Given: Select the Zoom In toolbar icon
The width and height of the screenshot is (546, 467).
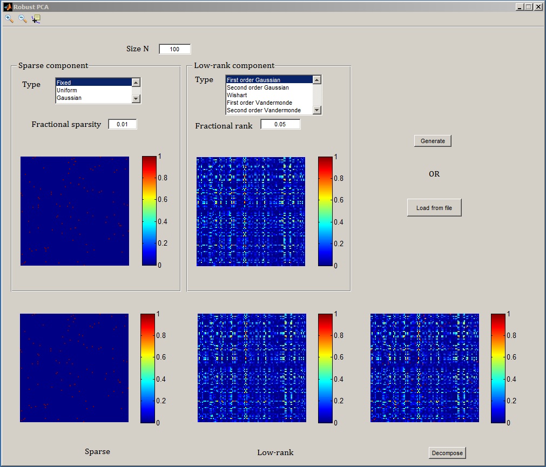Looking at the screenshot, I should coord(9,18).
